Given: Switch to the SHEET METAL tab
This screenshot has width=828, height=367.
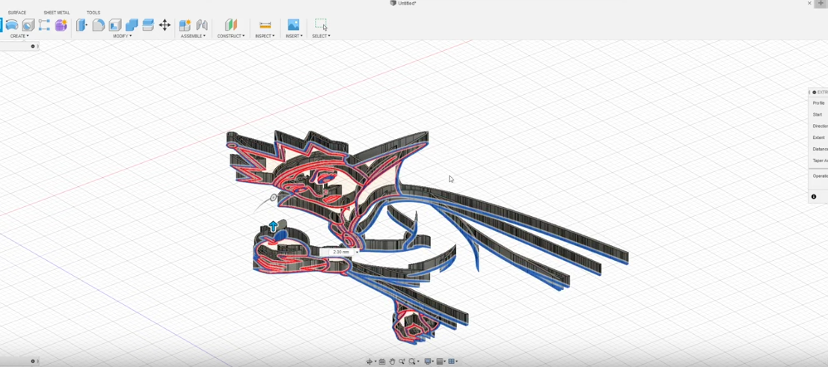Looking at the screenshot, I should click(x=57, y=13).
